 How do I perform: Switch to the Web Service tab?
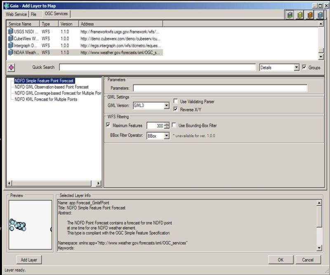coord(16,14)
